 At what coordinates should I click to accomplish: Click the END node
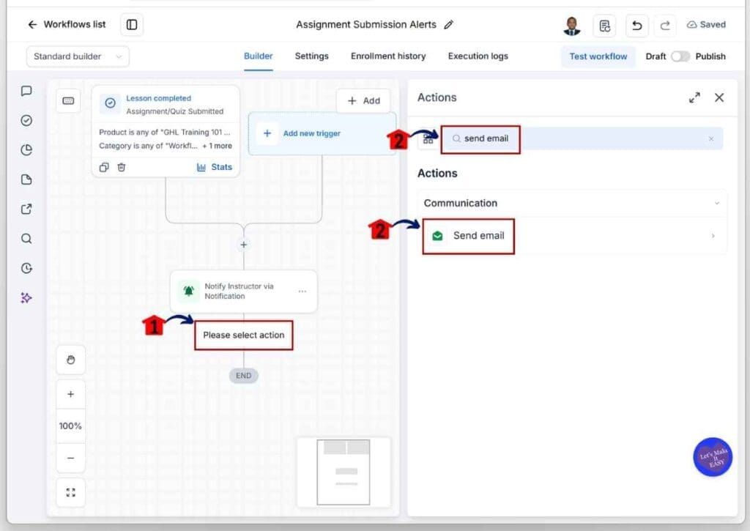coord(243,376)
